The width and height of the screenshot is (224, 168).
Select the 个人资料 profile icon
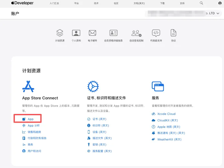76,33
